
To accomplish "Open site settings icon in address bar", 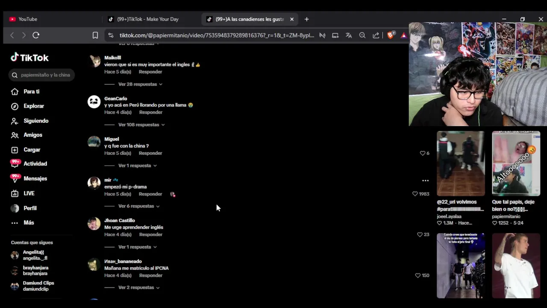I will pyautogui.click(x=111, y=36).
